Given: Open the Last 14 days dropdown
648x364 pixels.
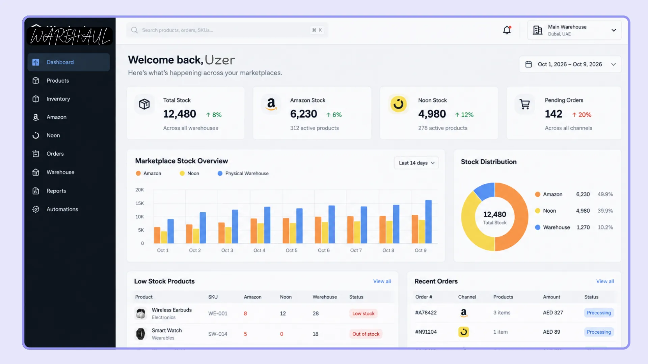Looking at the screenshot, I should [x=416, y=163].
